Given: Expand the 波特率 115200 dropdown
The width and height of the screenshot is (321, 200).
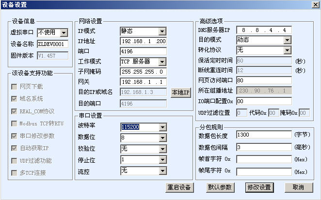Looking at the screenshot, I should (x=162, y=127).
